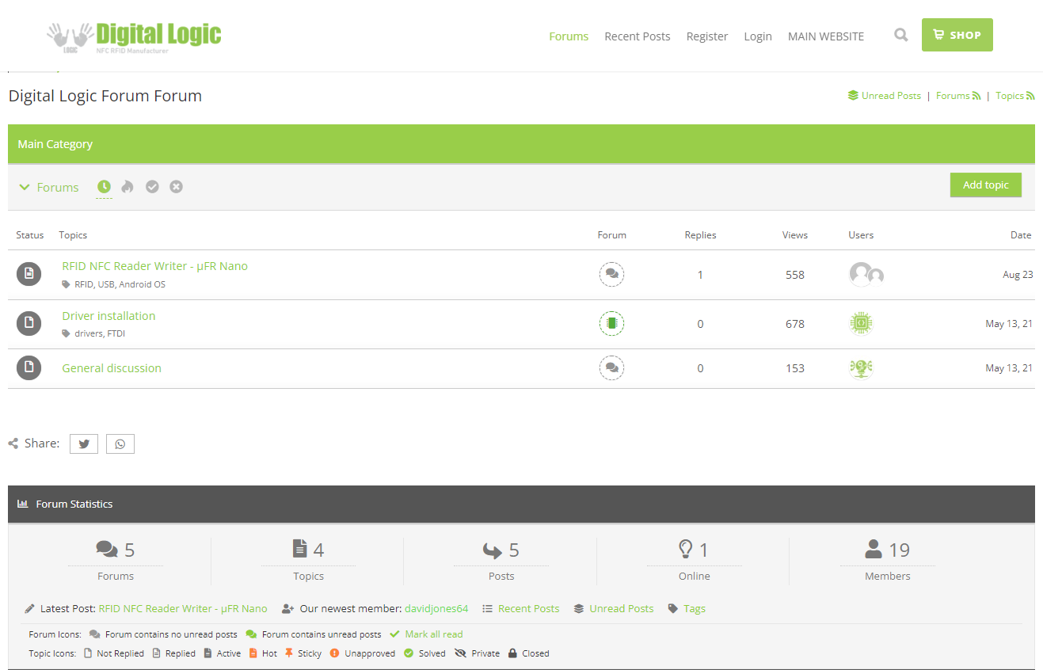Open the SHOP cart button
Screen dimensions: 1043x670
957,35
